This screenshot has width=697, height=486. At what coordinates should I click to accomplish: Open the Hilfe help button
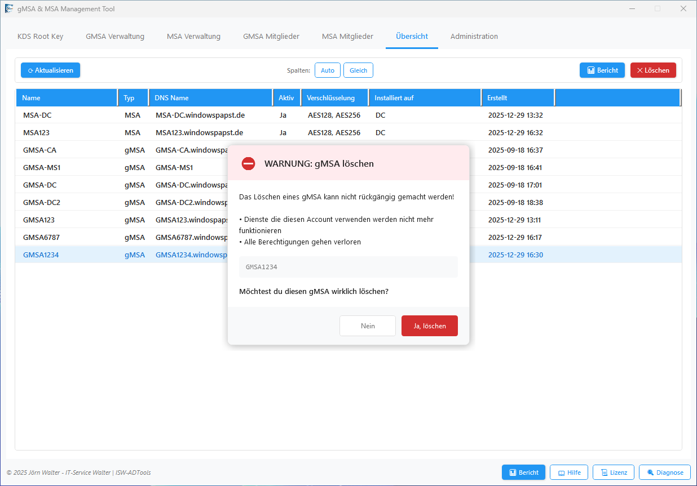click(569, 472)
